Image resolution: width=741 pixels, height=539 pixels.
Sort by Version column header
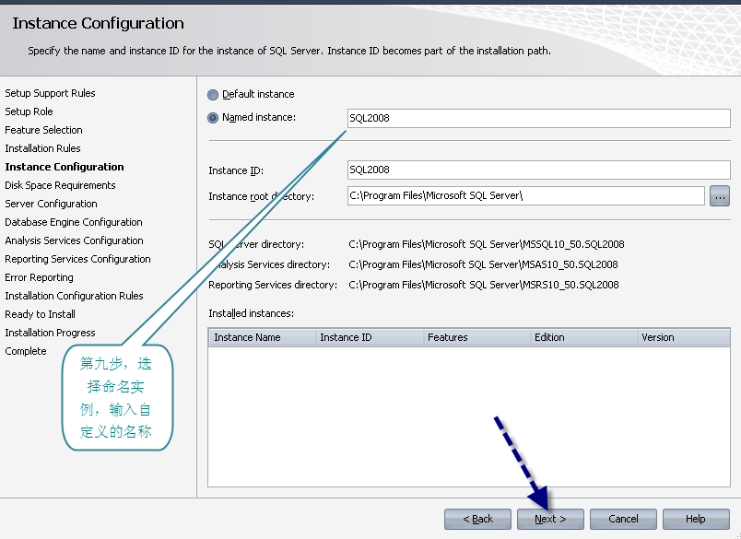[x=683, y=337]
